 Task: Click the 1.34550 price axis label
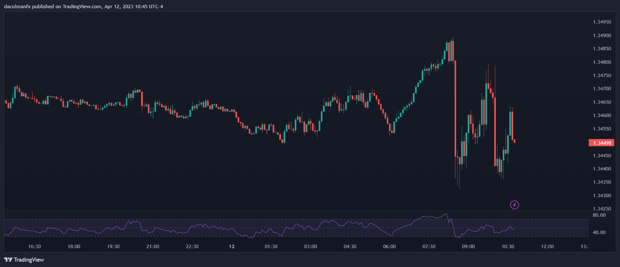click(x=602, y=129)
